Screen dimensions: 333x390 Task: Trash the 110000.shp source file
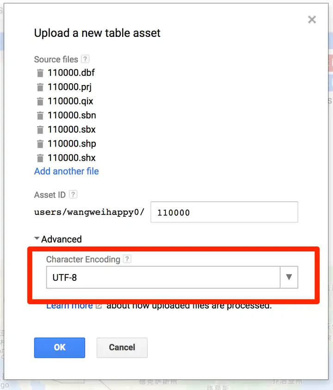(x=40, y=144)
